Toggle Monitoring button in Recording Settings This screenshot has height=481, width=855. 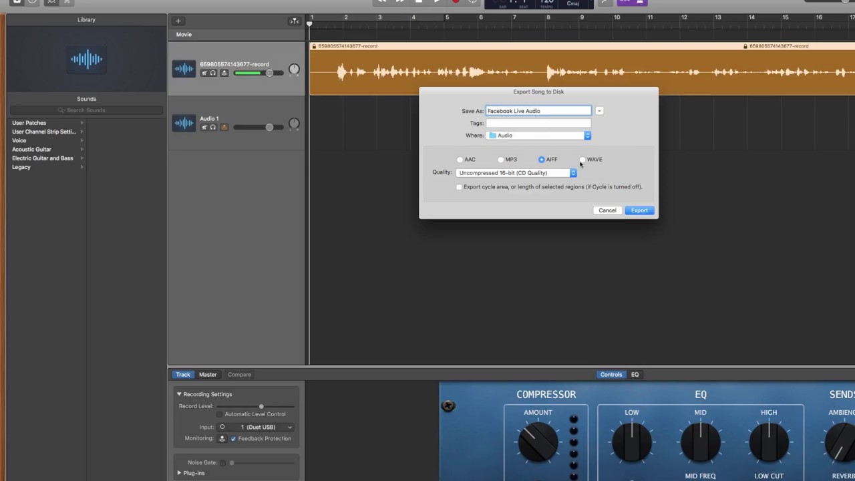click(222, 438)
